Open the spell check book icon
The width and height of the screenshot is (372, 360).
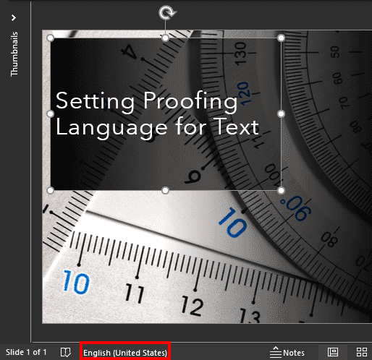click(x=65, y=352)
